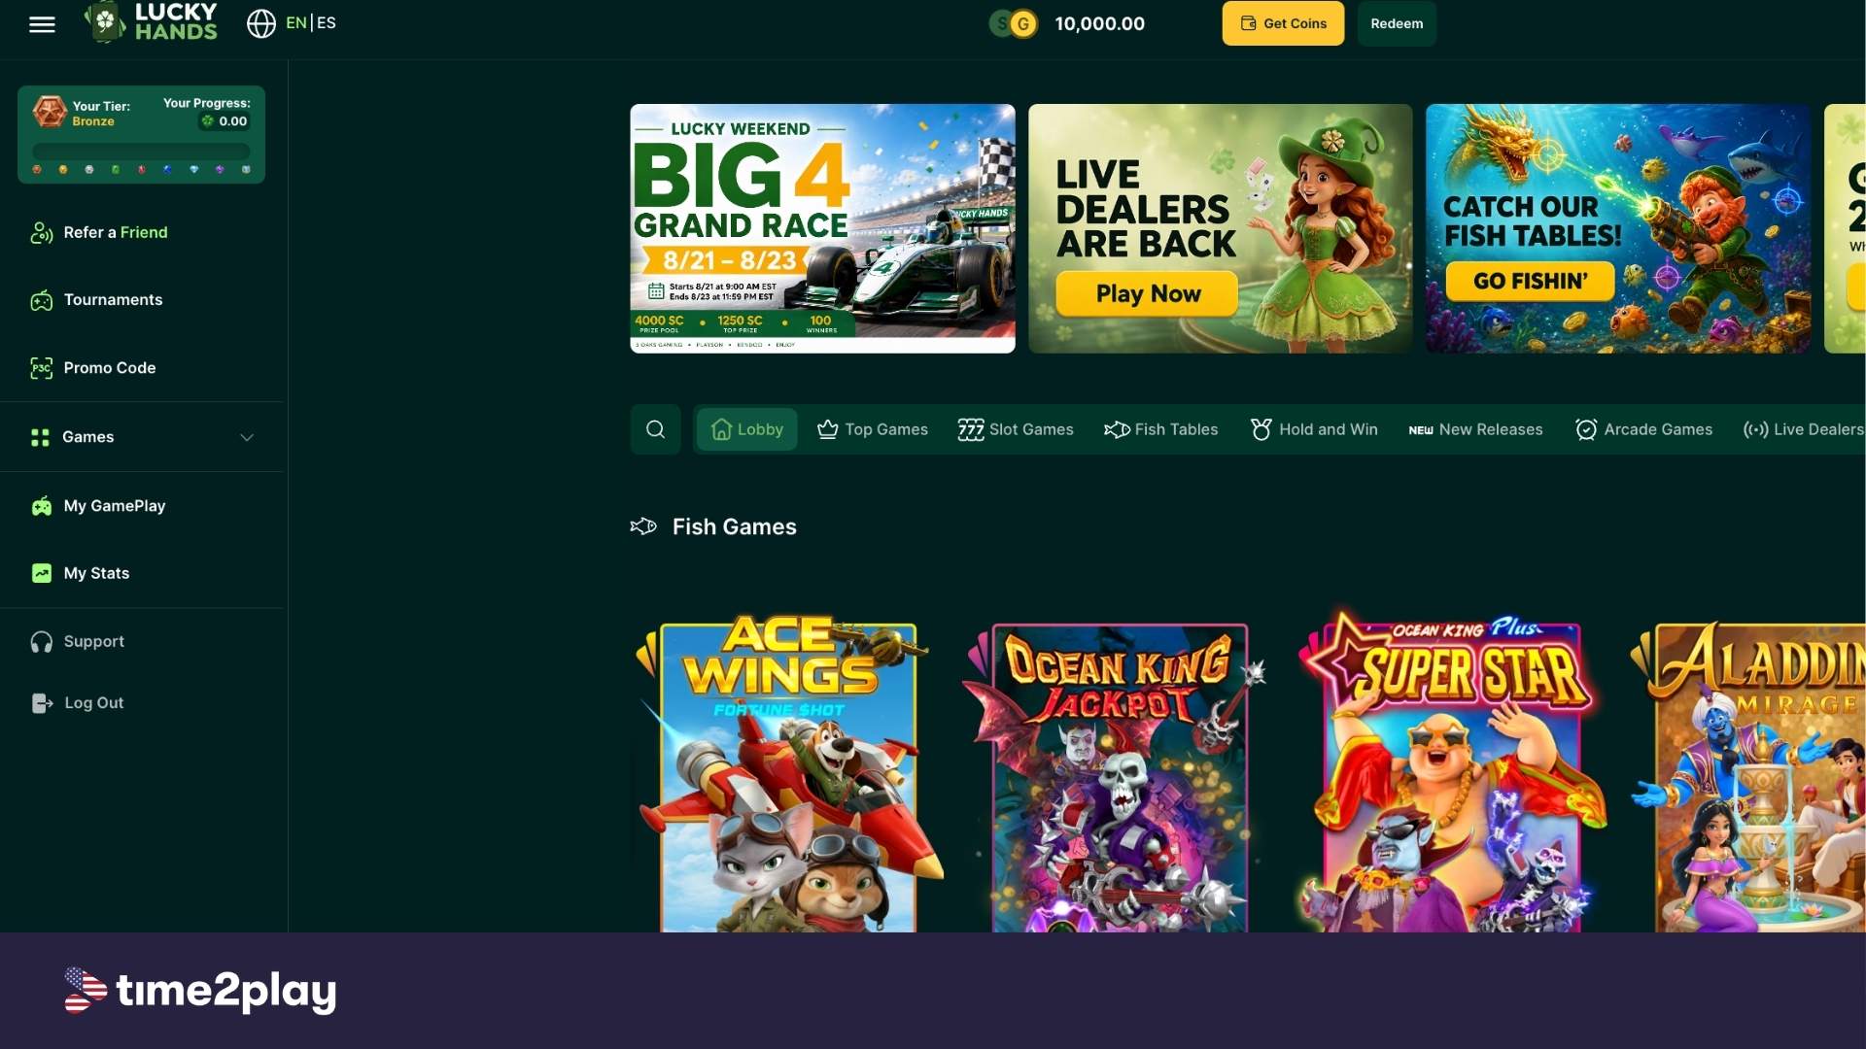Image resolution: width=1866 pixels, height=1049 pixels.
Task: Toggle the SC/GC coin switch
Action: pyautogui.click(x=1013, y=23)
